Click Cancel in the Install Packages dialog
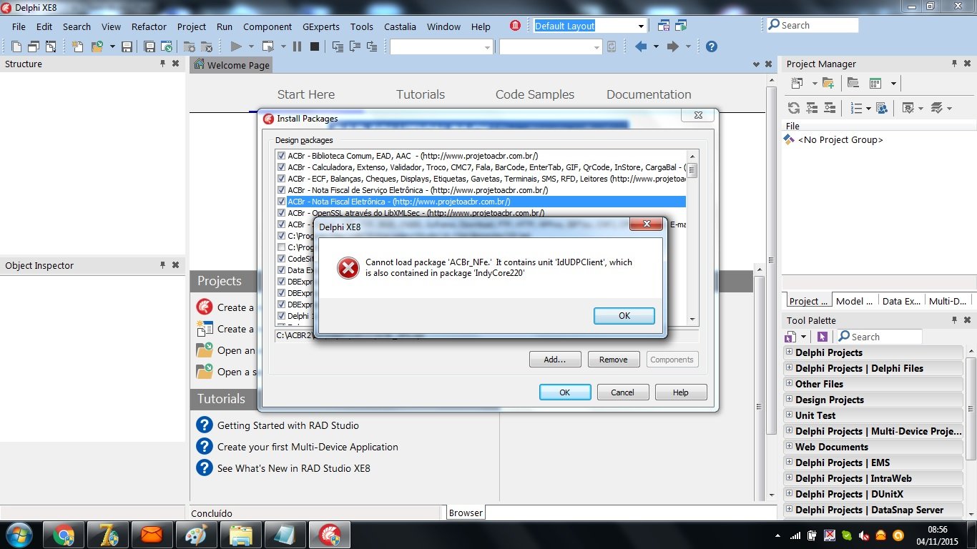Image resolution: width=977 pixels, height=549 pixels. pos(622,392)
